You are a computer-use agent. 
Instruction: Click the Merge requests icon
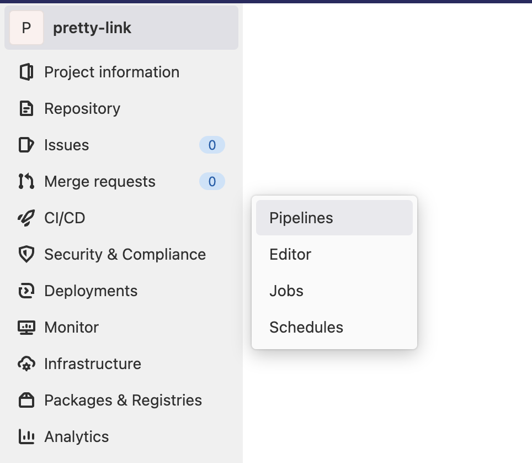pos(26,182)
